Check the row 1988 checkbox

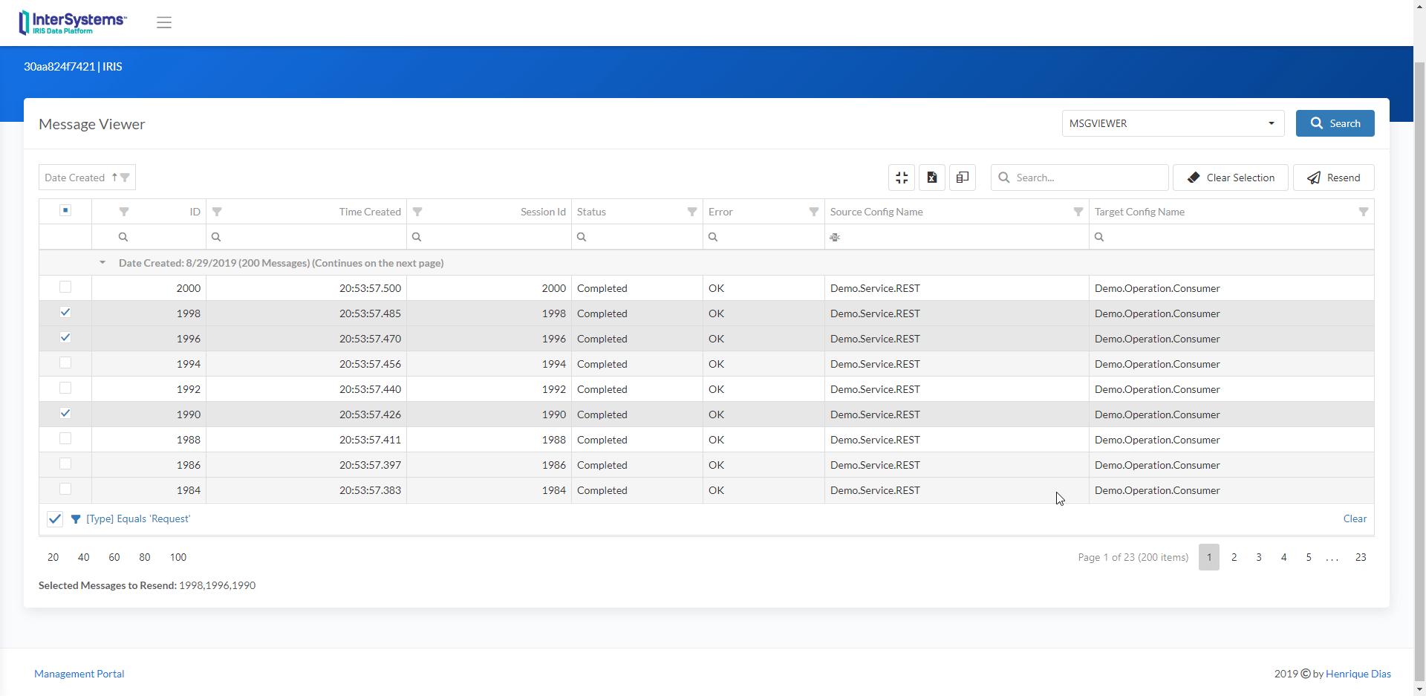(65, 438)
